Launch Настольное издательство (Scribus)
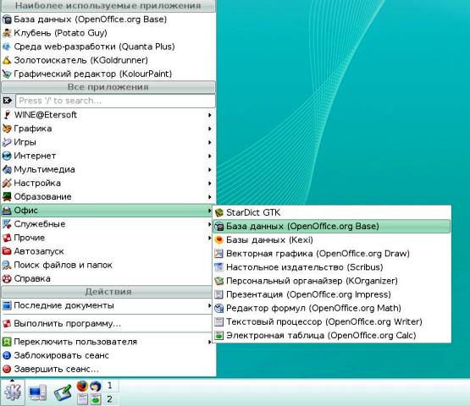Screen dimensions: 470x406 click(x=331, y=267)
